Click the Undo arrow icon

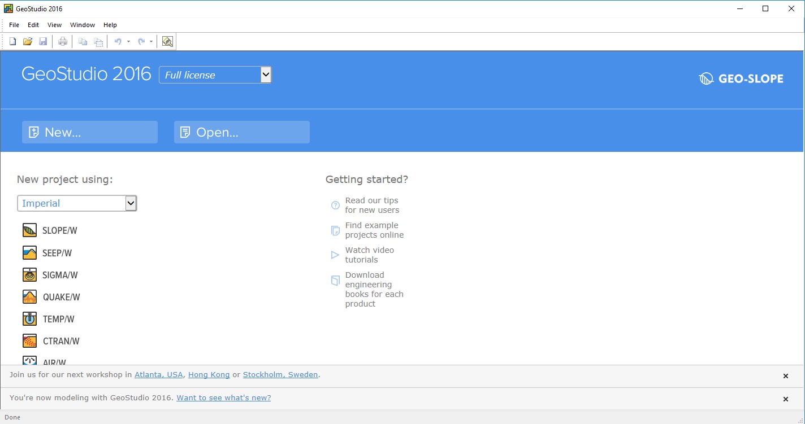click(x=118, y=41)
